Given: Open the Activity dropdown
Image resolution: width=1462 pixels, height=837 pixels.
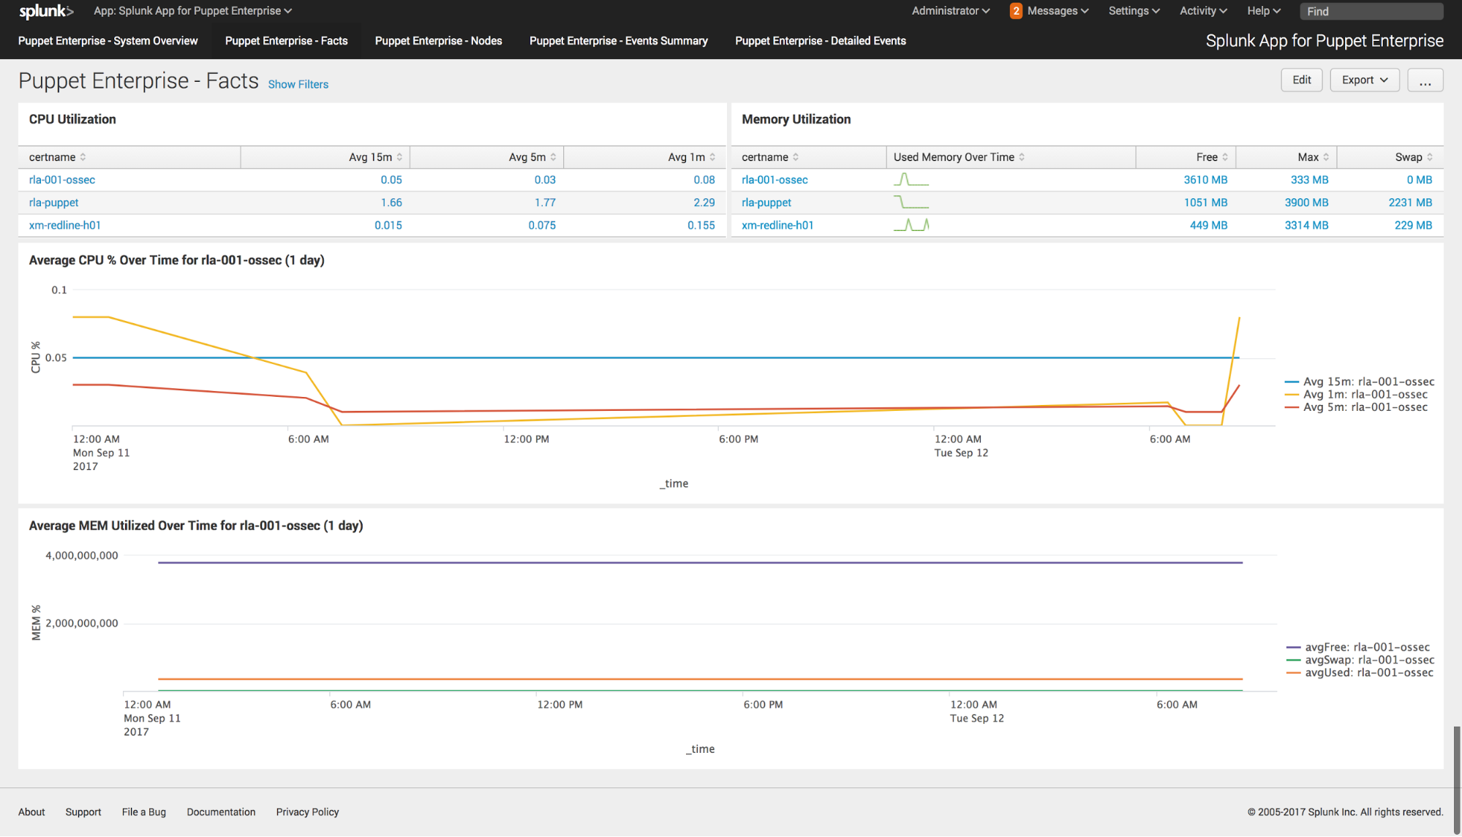Looking at the screenshot, I should pos(1202,11).
